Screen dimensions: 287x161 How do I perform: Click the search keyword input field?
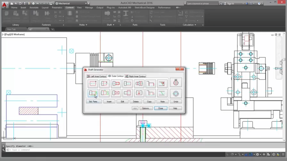(202, 4)
